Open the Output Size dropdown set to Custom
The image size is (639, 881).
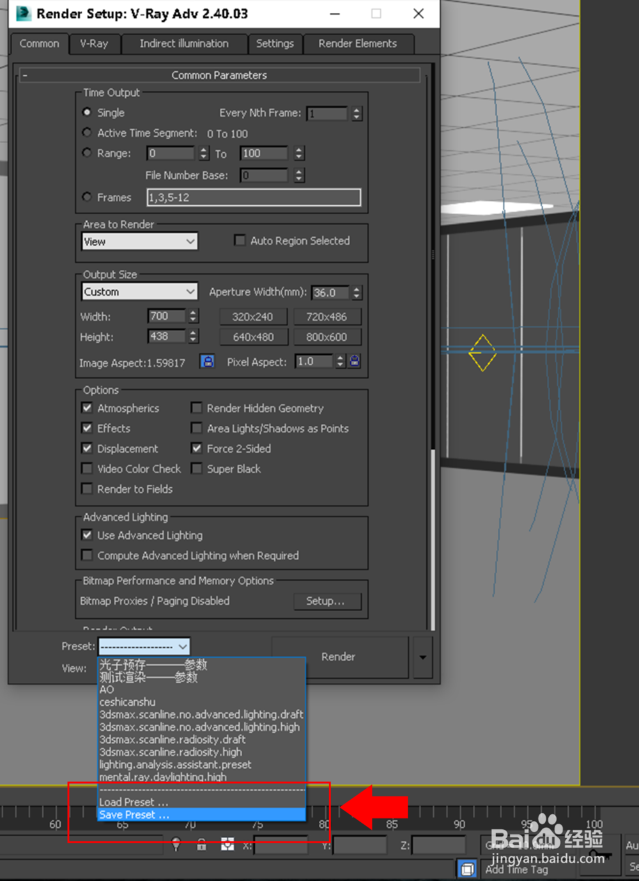click(x=139, y=292)
